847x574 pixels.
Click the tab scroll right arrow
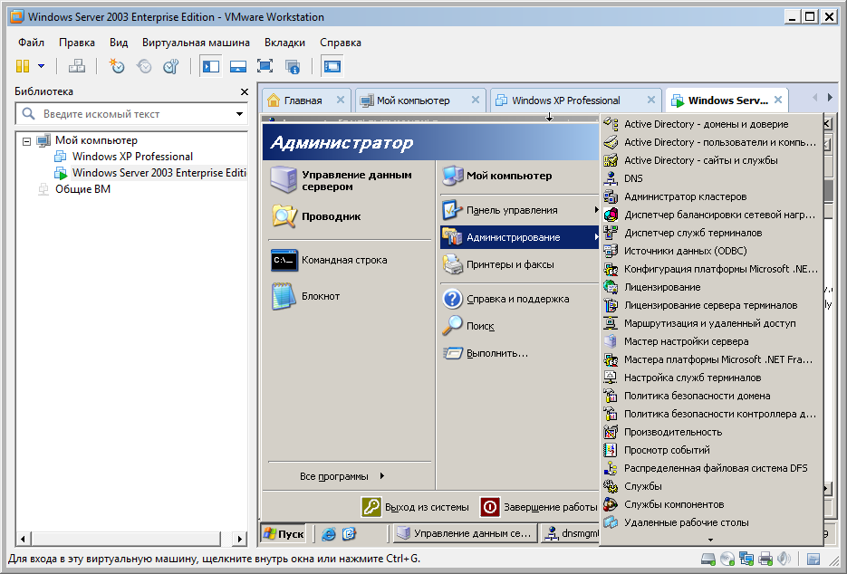click(830, 98)
